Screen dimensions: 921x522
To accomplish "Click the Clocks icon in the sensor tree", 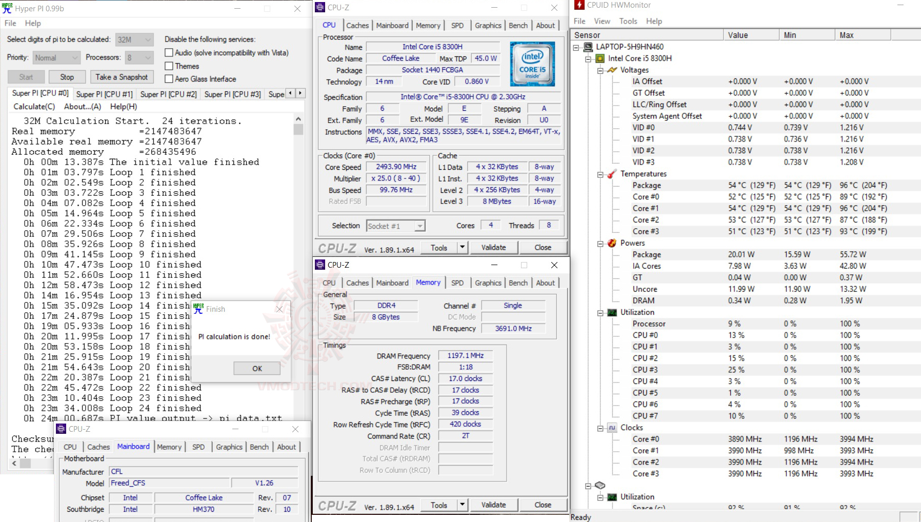I will click(612, 428).
